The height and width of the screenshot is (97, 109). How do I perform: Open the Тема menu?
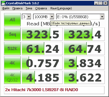29,8
